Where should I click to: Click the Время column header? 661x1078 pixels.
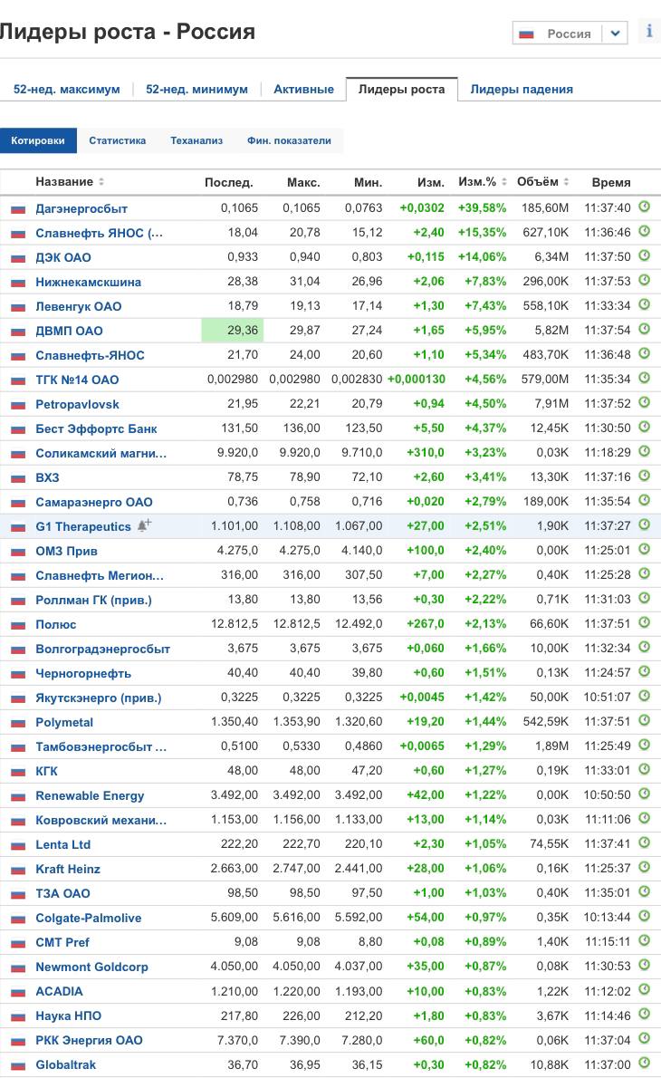[611, 182]
